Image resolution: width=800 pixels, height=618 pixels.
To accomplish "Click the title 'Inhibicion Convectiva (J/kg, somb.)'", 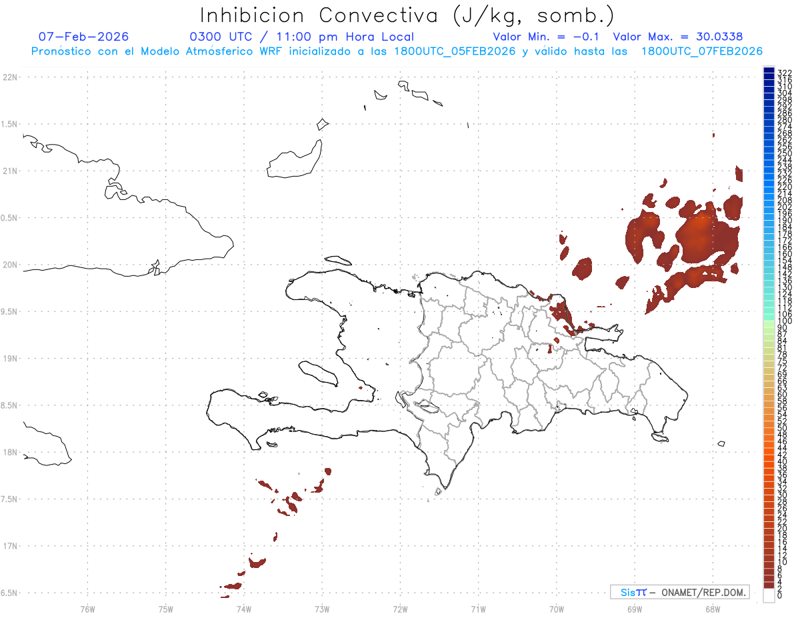I will point(407,15).
